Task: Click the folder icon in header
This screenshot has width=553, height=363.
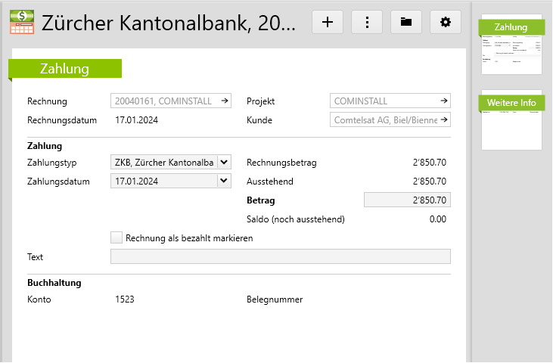Action: 406,22
